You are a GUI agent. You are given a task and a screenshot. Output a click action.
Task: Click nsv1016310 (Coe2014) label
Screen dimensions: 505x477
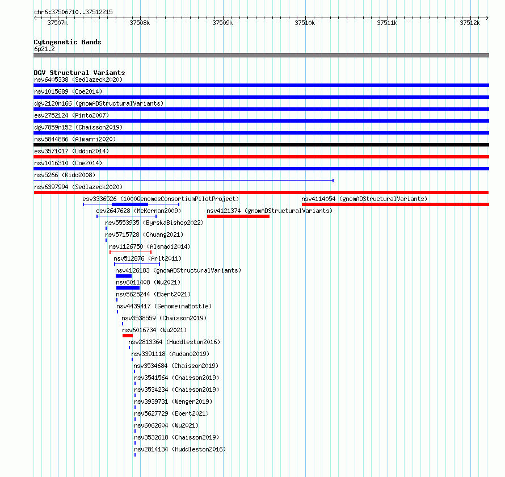68,163
